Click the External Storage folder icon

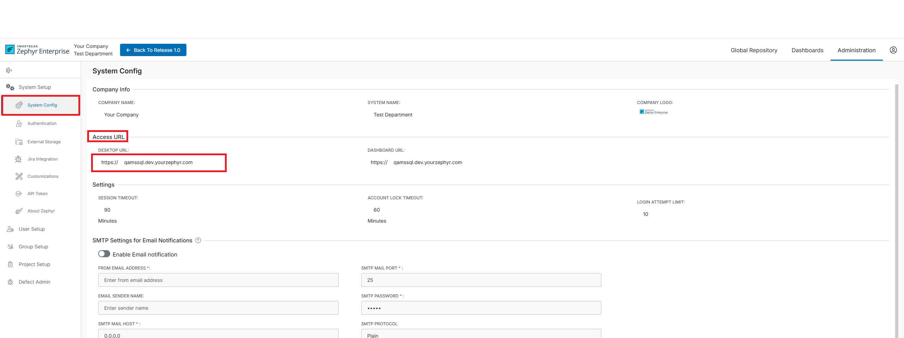point(19,142)
